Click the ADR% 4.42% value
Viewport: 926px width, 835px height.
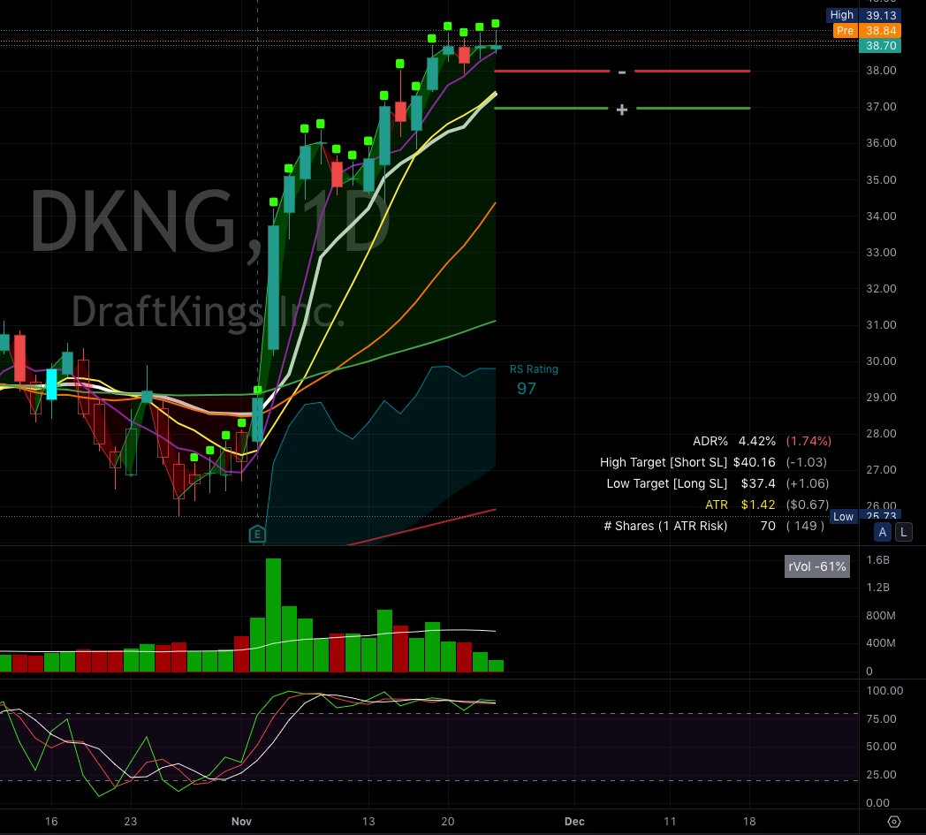pyautogui.click(x=756, y=441)
